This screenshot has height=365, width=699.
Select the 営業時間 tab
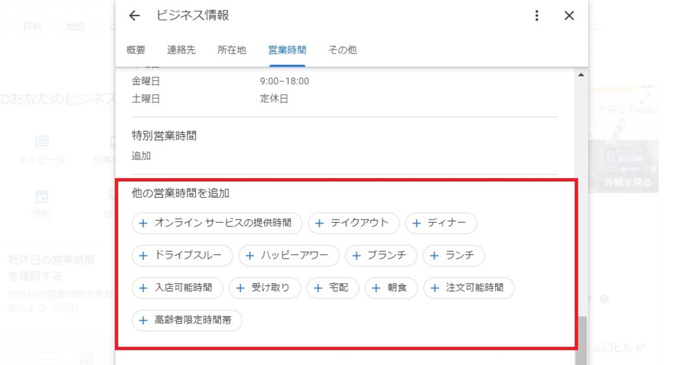click(287, 50)
